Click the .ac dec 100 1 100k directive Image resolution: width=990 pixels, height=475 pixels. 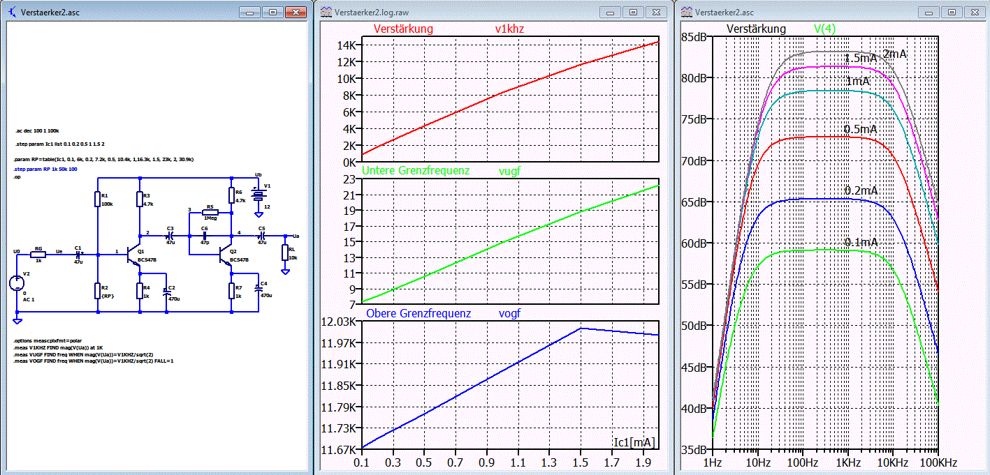tap(37, 130)
